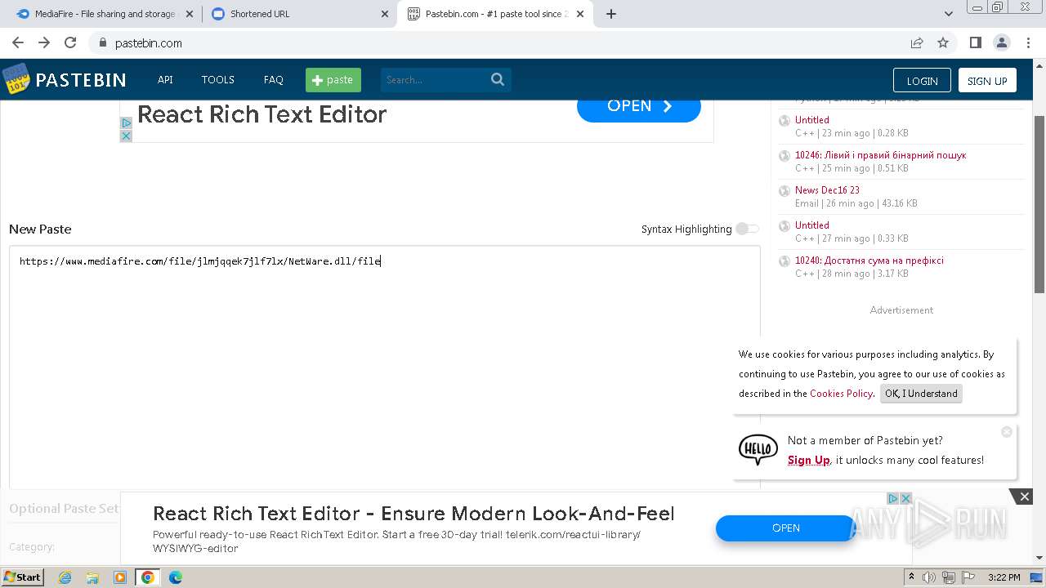This screenshot has height=588, width=1046.
Task: Click the SIGN UP button
Action: coord(987,81)
